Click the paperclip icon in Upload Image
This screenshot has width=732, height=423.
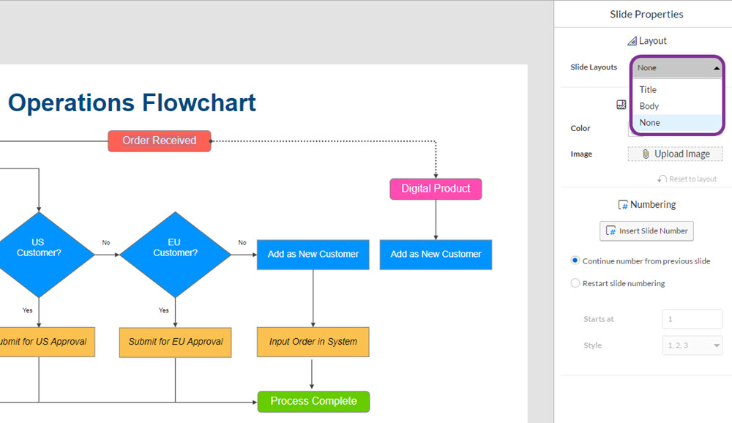pos(646,154)
